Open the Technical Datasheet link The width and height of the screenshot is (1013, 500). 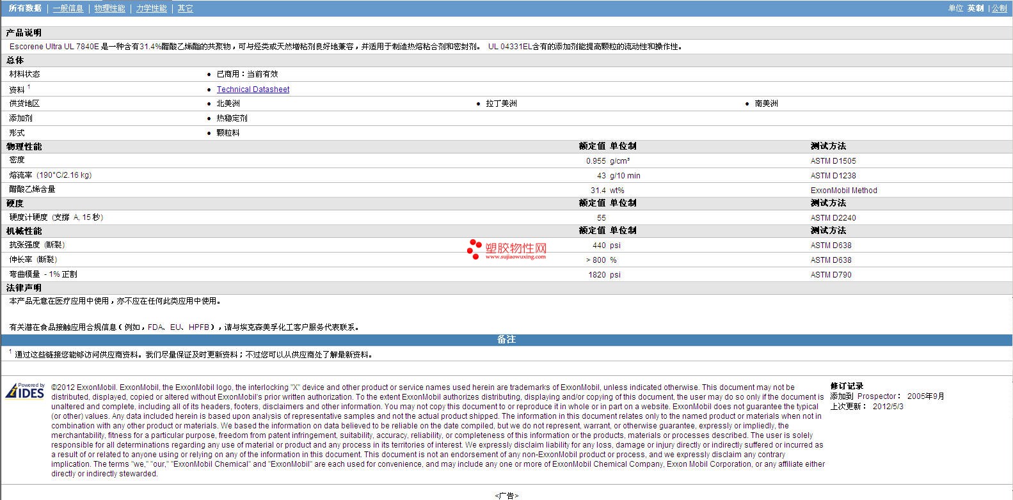(253, 90)
